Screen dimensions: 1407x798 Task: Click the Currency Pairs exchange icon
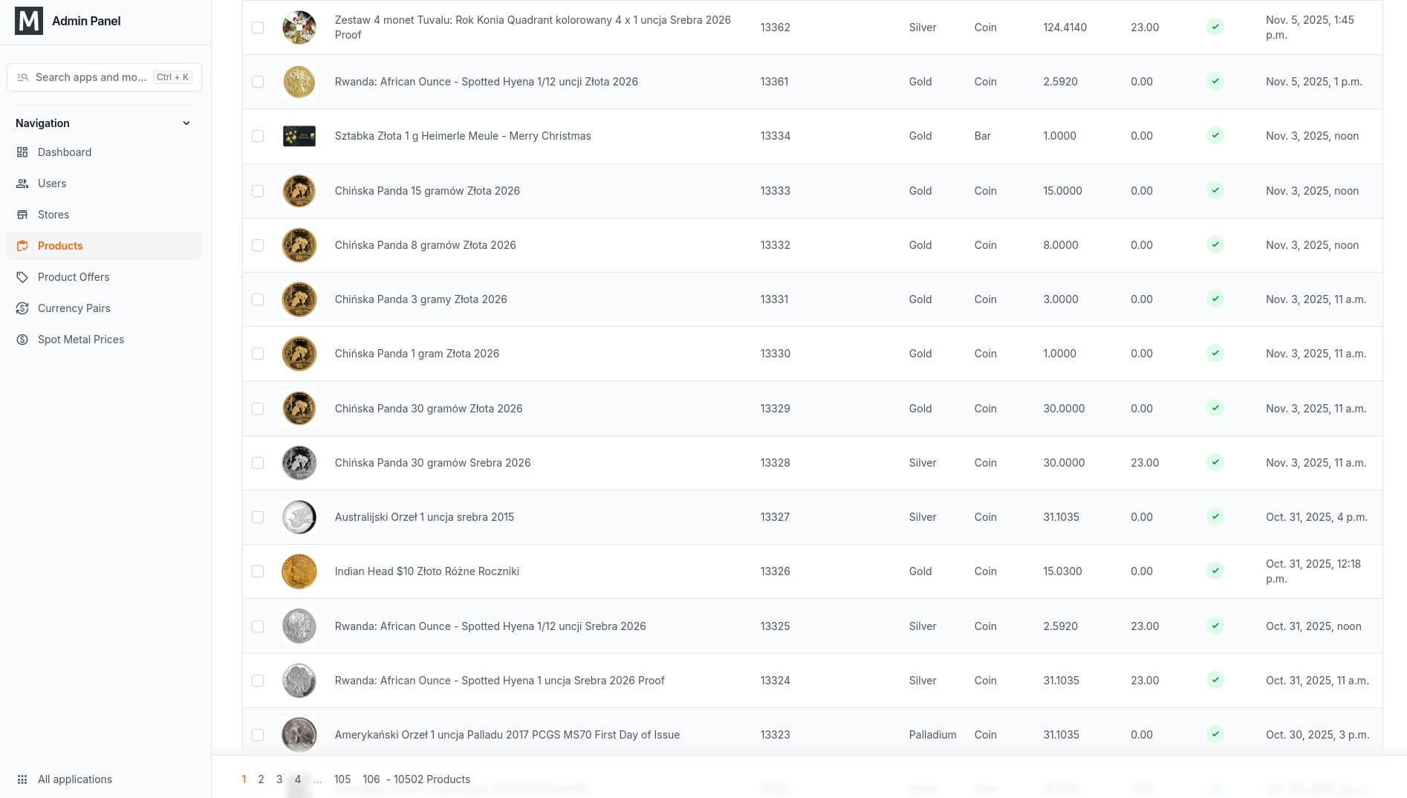coord(22,308)
